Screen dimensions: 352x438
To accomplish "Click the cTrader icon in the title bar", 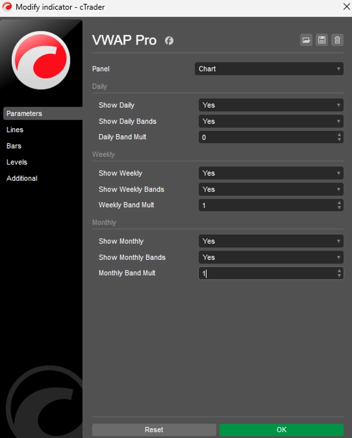I will 6,7.
